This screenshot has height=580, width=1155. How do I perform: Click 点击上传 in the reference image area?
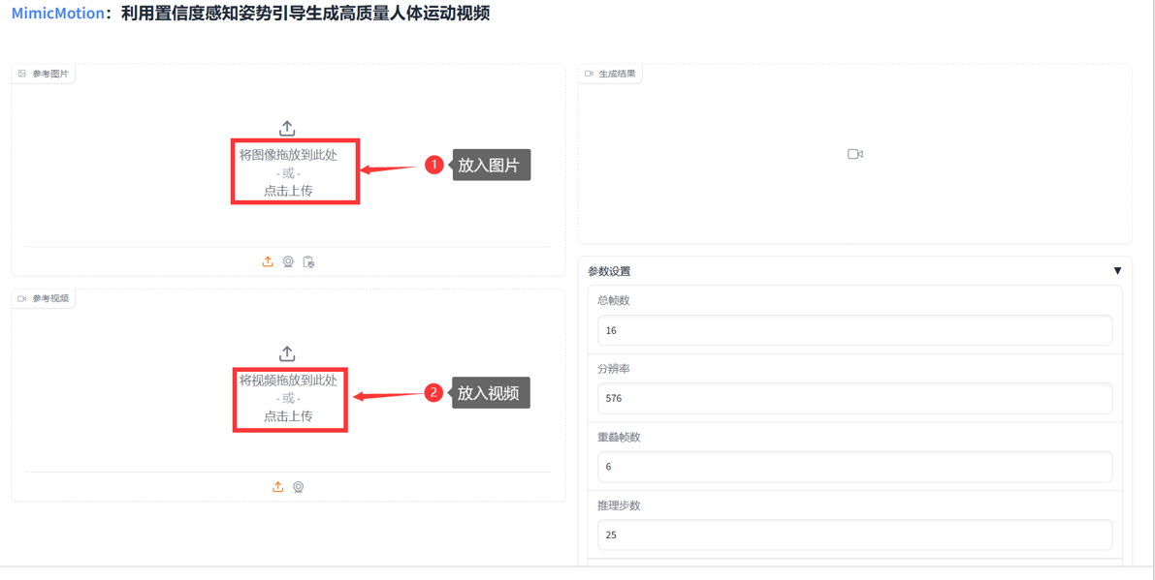coord(288,191)
